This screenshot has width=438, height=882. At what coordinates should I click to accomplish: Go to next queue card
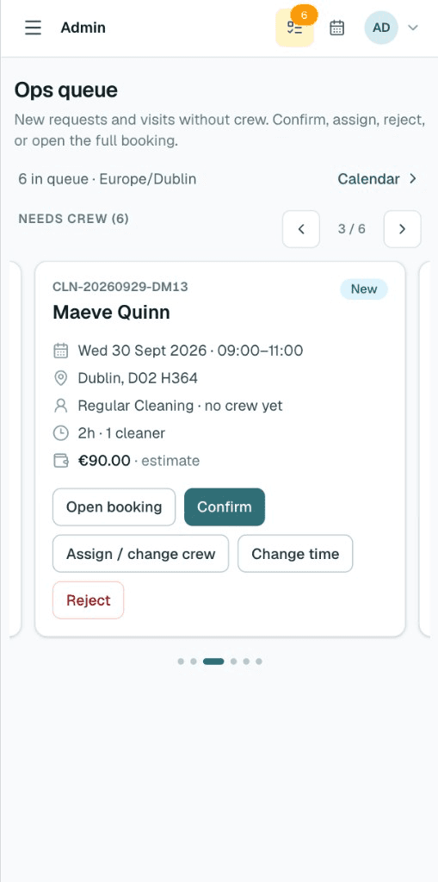click(x=402, y=229)
